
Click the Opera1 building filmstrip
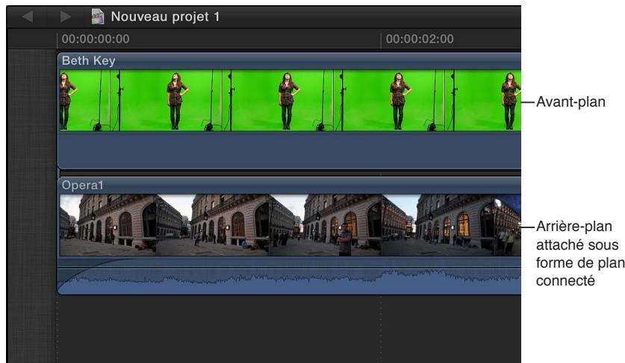pyautogui.click(x=290, y=225)
